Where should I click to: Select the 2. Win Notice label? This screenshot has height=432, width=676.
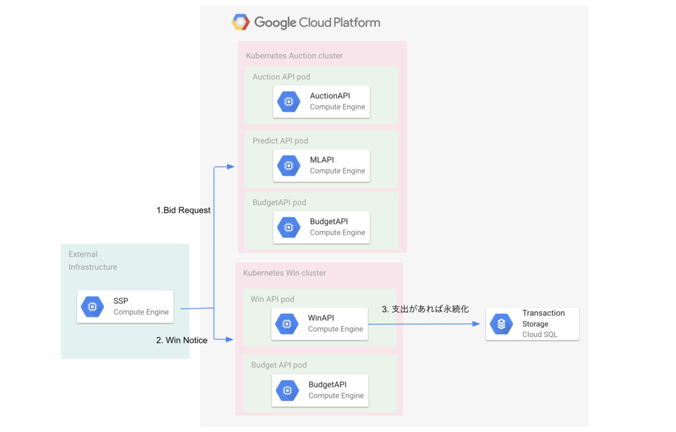pos(182,340)
